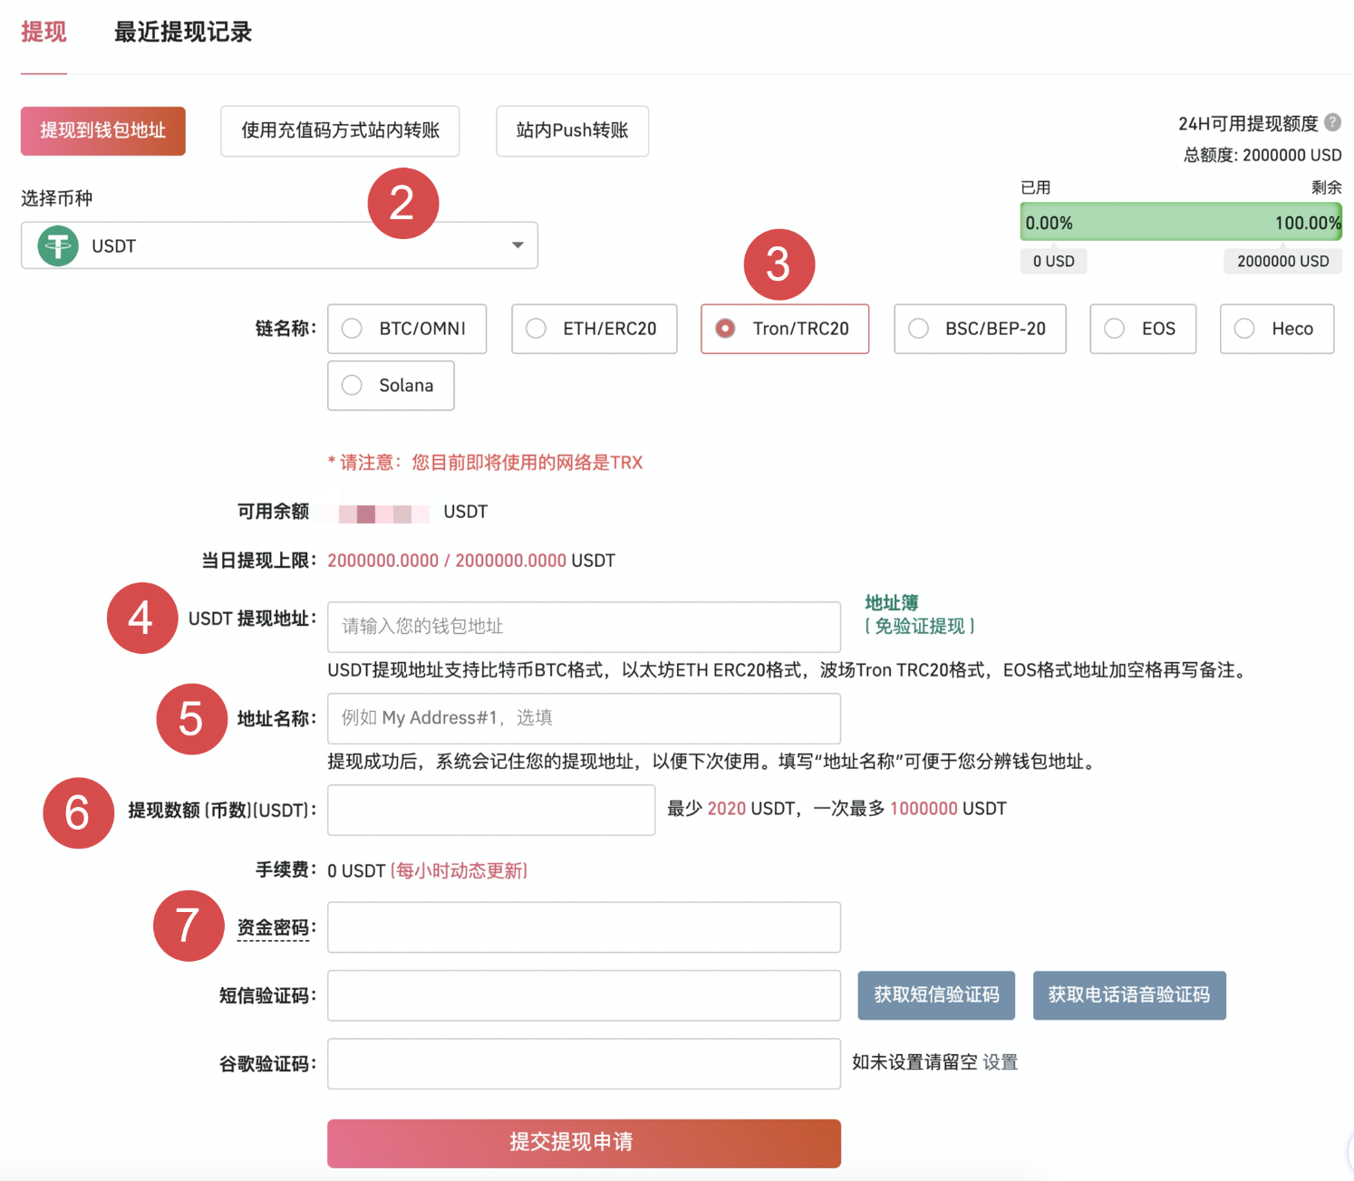1354x1181 pixels.
Task: Open the 地址簿 address book link
Action: click(x=891, y=603)
